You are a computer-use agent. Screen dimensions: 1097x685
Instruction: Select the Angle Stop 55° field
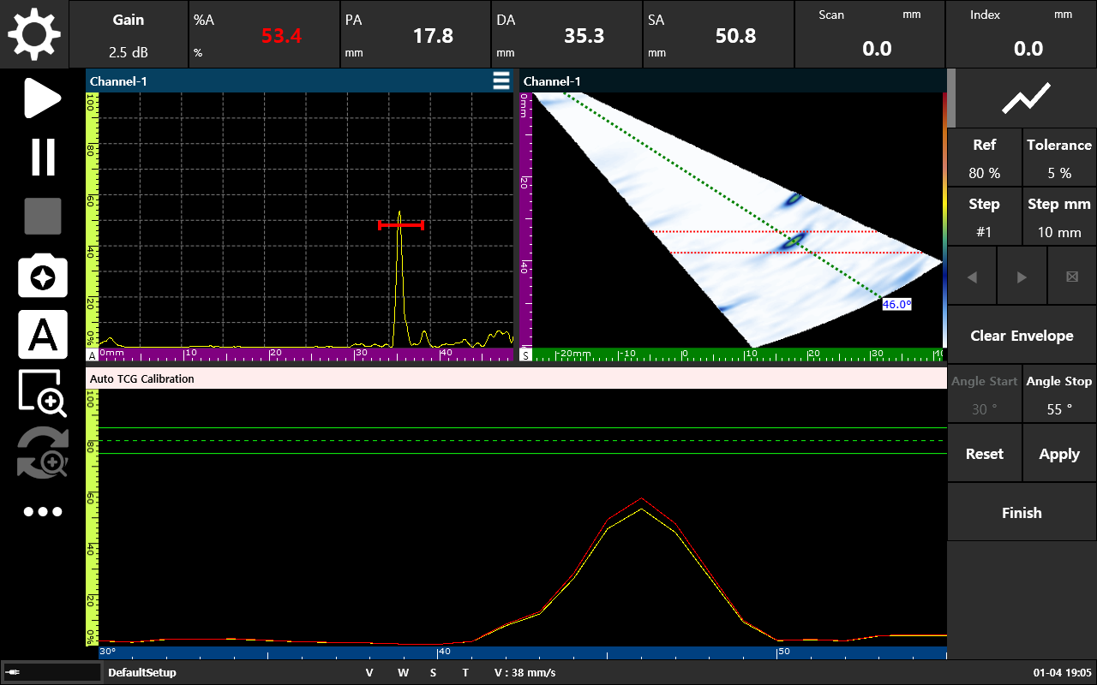coord(1059,395)
